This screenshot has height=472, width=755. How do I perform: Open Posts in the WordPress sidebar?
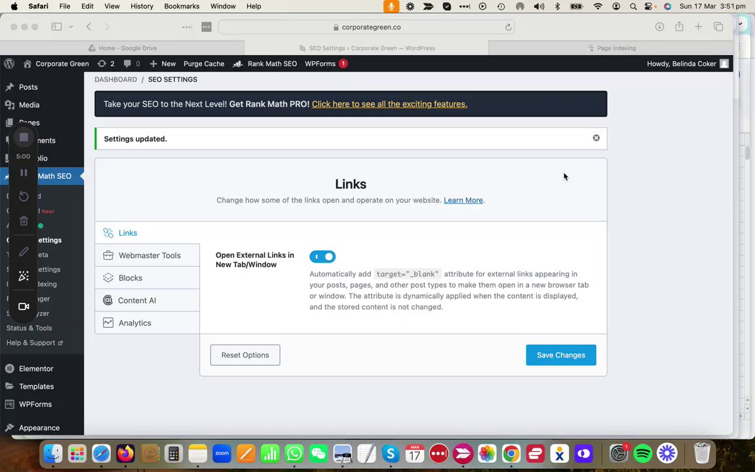28,87
